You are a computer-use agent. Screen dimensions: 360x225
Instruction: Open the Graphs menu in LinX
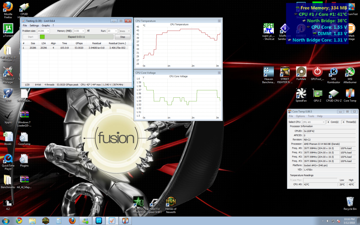45,25
